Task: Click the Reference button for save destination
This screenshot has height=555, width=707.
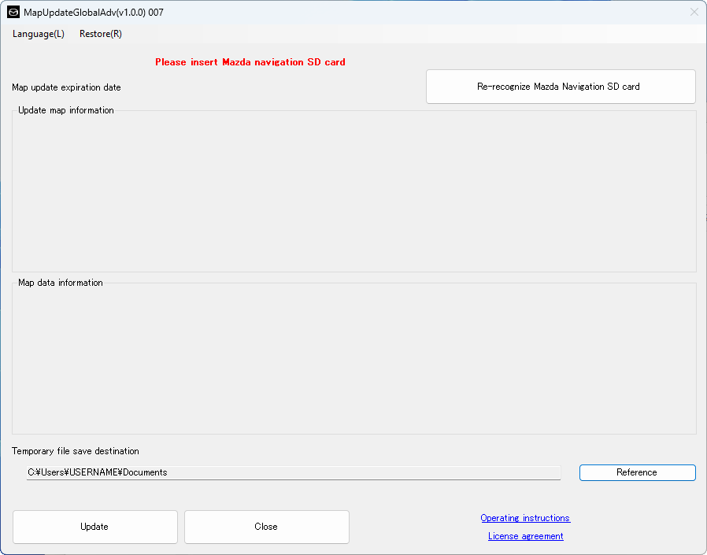Action: [637, 472]
